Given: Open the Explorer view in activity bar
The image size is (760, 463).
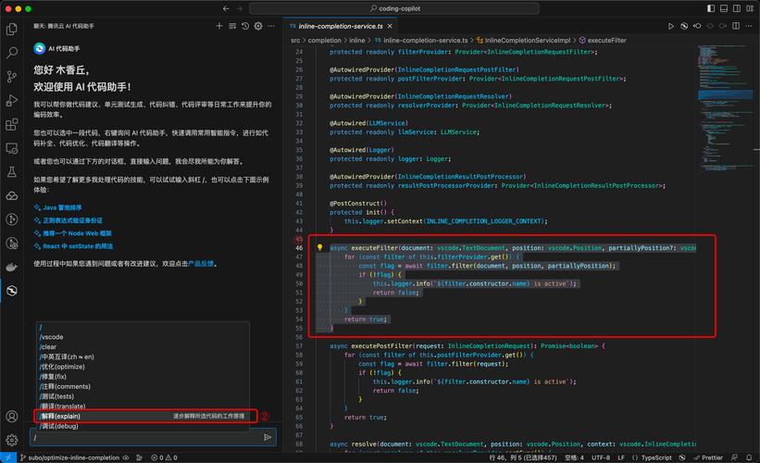Looking at the screenshot, I should pyautogui.click(x=12, y=29).
